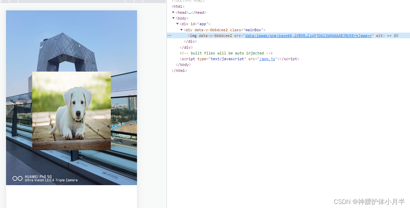Select the closing </body> tag
Screen dimensions: 410x208
[183, 65]
